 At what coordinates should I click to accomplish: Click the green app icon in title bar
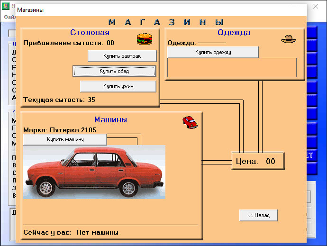coord(7,6)
